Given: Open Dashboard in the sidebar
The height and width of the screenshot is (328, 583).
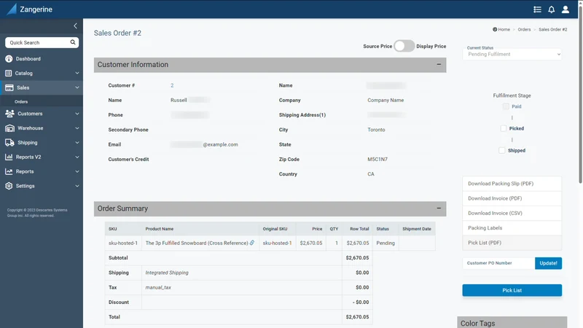Looking at the screenshot, I should (28, 59).
